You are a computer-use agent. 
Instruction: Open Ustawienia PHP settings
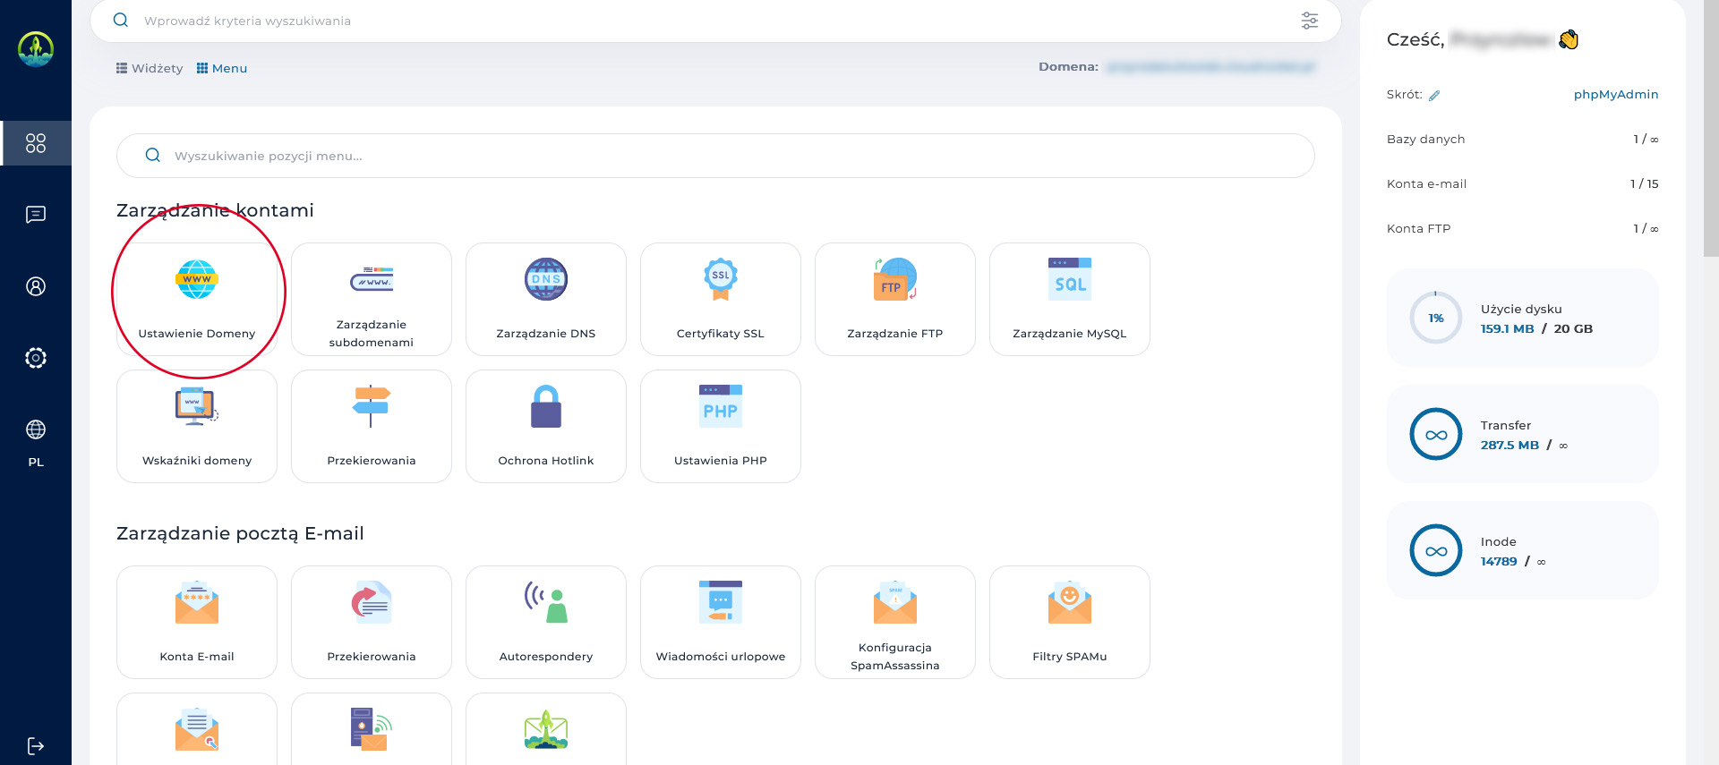(x=720, y=427)
